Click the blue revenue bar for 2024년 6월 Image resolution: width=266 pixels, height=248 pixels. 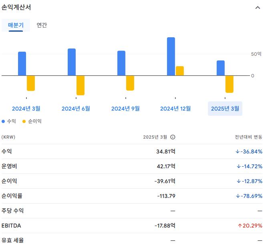coord(72,62)
